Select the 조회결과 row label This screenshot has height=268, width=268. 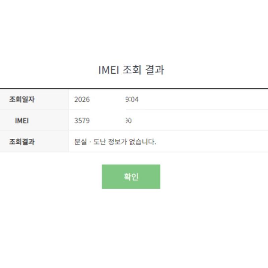[22, 142]
